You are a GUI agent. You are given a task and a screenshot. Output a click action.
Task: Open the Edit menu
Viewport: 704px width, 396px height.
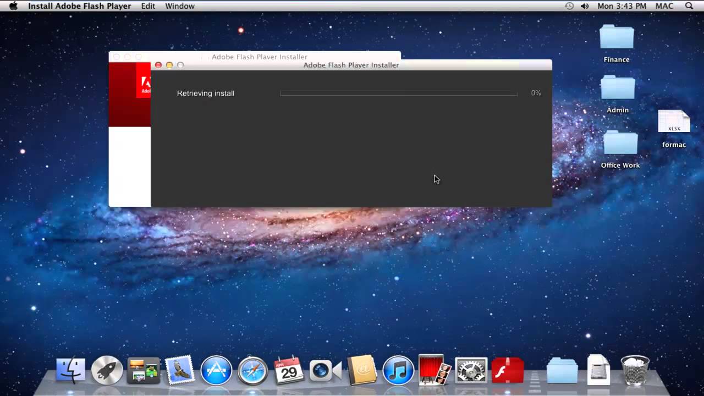click(148, 6)
